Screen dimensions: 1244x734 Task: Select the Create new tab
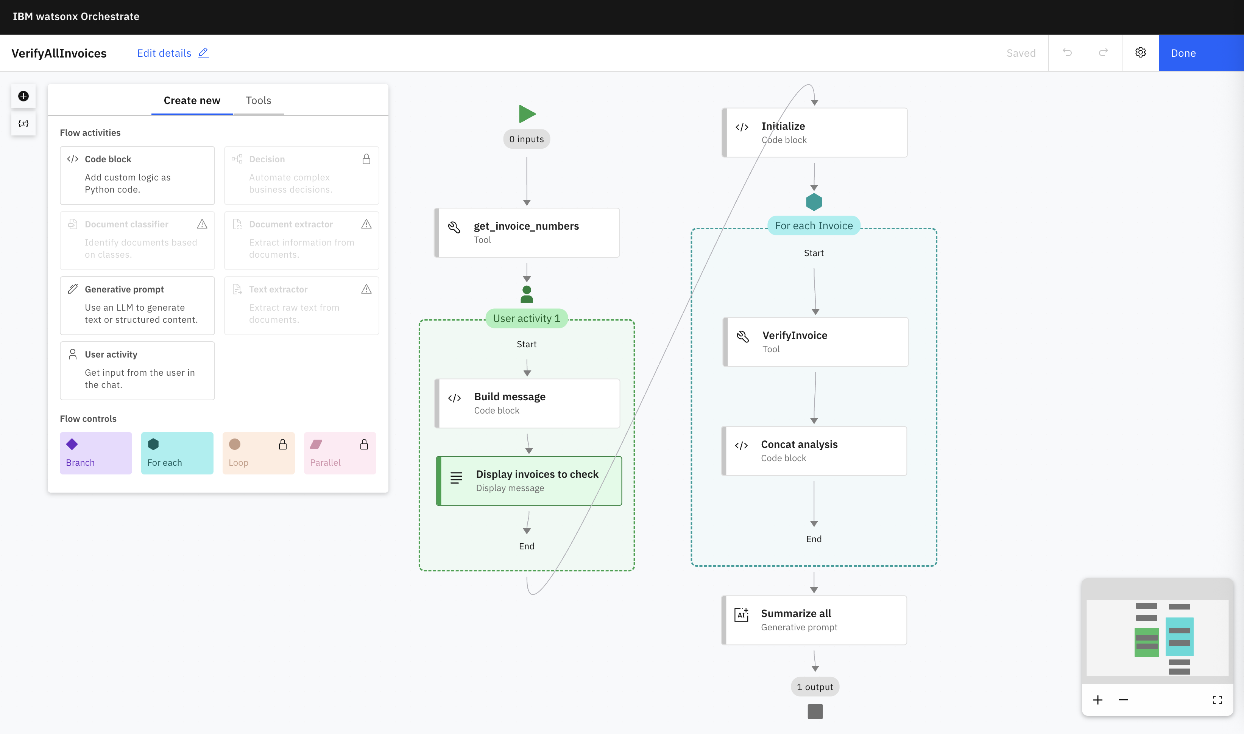coord(192,100)
